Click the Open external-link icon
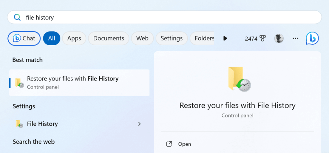Viewport: 329px width, 153px height. pos(169,144)
